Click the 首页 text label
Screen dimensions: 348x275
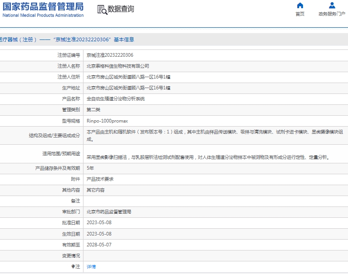click(x=300, y=14)
